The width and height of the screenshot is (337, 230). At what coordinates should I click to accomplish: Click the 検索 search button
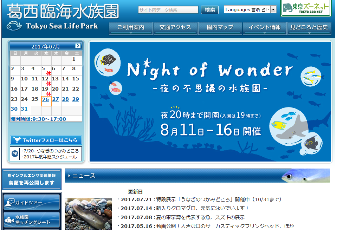pos(210,10)
